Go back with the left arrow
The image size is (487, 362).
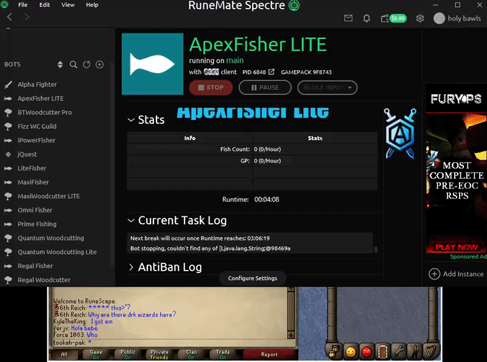(x=10, y=17)
